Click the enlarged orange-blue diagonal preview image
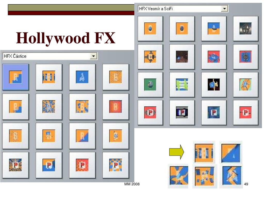Image resolution: width=264 pixels, height=198 pixels. tap(231, 152)
